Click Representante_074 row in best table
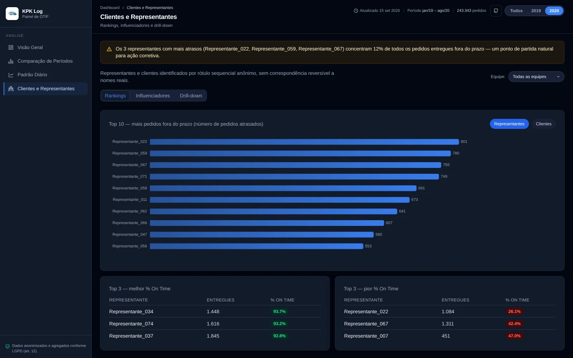Viewport: 573px width, 358px height. tap(215, 324)
